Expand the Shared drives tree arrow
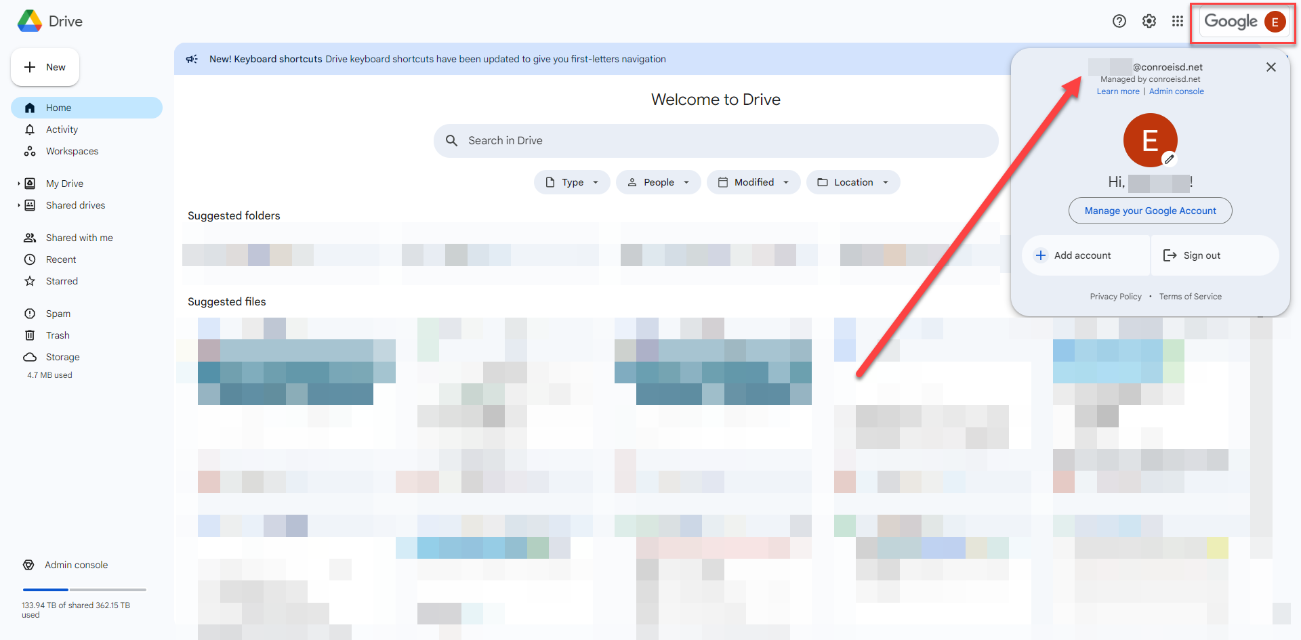Screen dimensions: 1301x640 (18, 205)
